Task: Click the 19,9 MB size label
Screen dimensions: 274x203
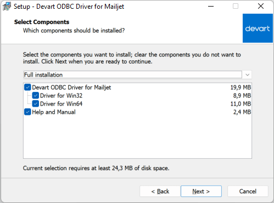Action: click(241, 88)
